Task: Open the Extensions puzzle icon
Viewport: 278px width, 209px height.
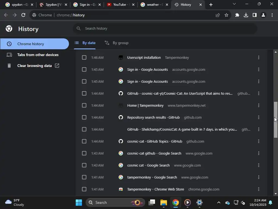Action: coord(237,15)
